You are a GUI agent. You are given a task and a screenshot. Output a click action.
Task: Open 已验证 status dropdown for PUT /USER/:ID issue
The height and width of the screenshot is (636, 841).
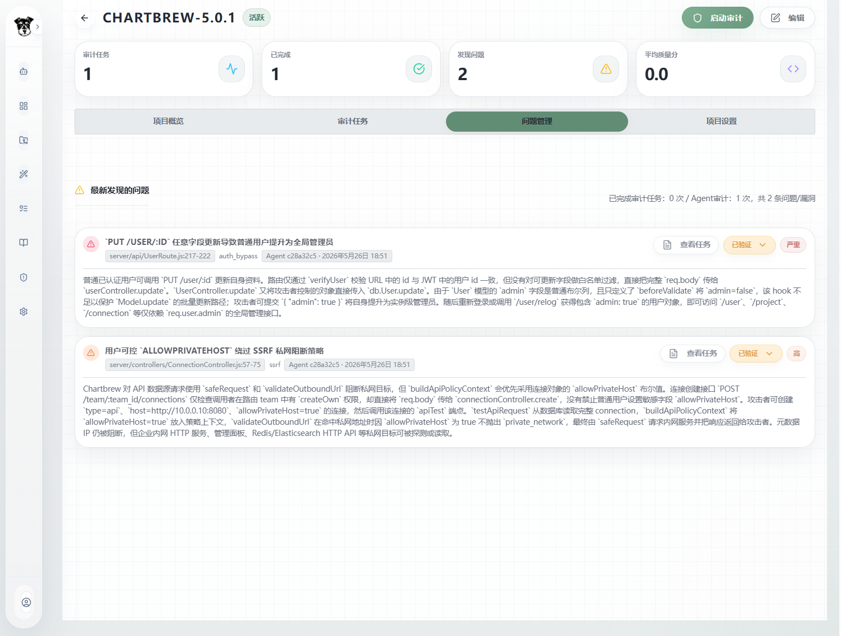point(749,245)
